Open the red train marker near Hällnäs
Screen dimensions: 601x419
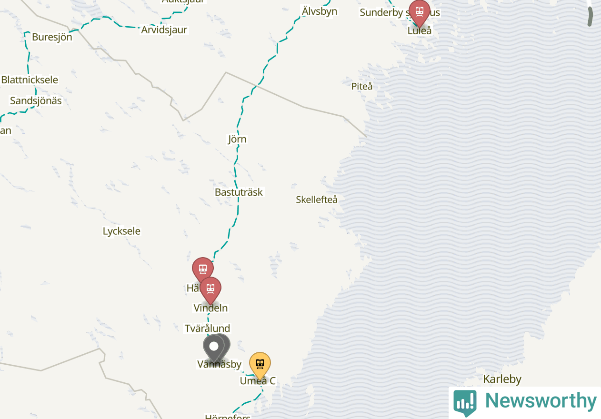tap(202, 270)
